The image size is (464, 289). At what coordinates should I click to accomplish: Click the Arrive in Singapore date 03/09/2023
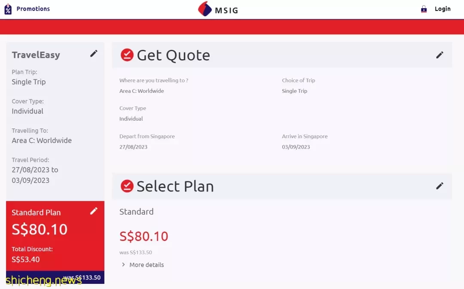(x=296, y=147)
